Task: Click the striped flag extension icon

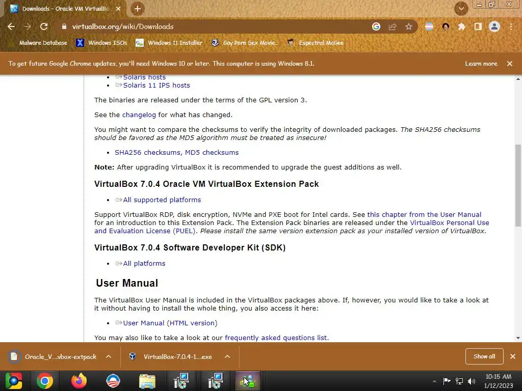Action: pyautogui.click(x=429, y=26)
